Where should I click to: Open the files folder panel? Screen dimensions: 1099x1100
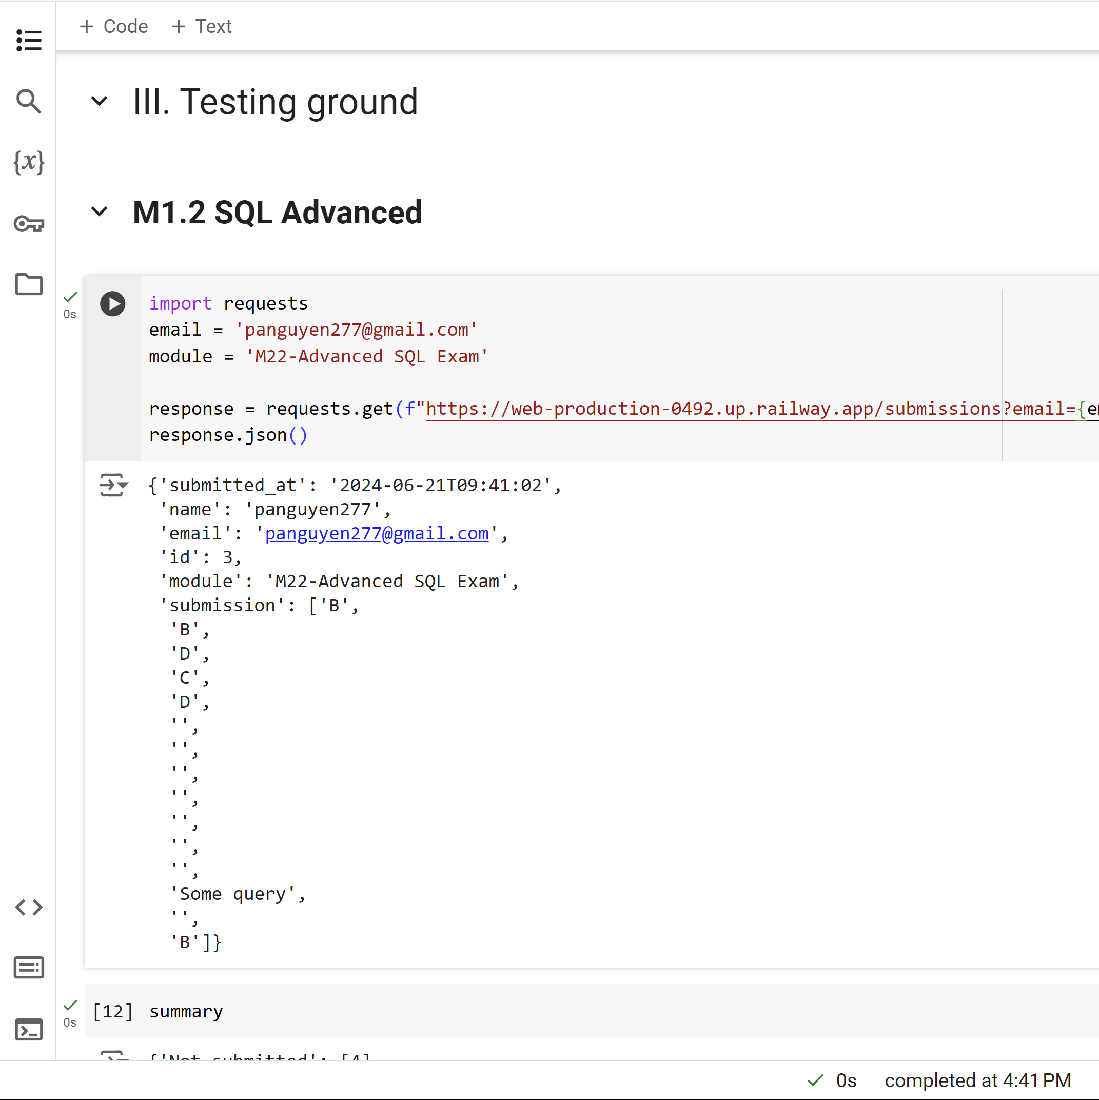coord(28,284)
